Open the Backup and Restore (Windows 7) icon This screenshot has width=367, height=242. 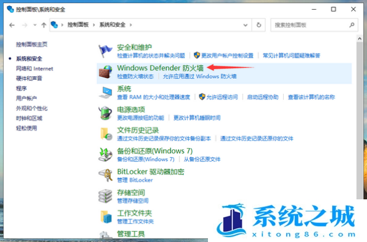click(x=105, y=154)
